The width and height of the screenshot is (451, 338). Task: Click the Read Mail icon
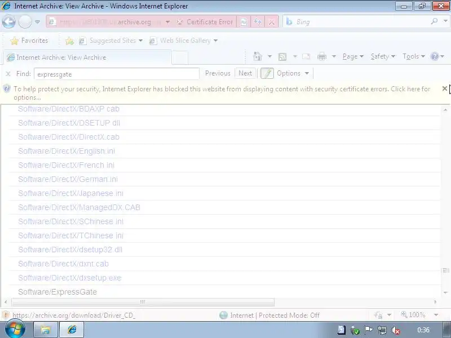pos(306,56)
